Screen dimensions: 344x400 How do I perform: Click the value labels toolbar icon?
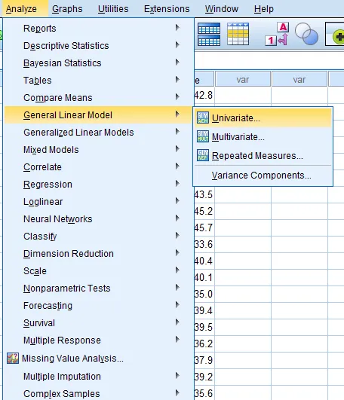278,34
